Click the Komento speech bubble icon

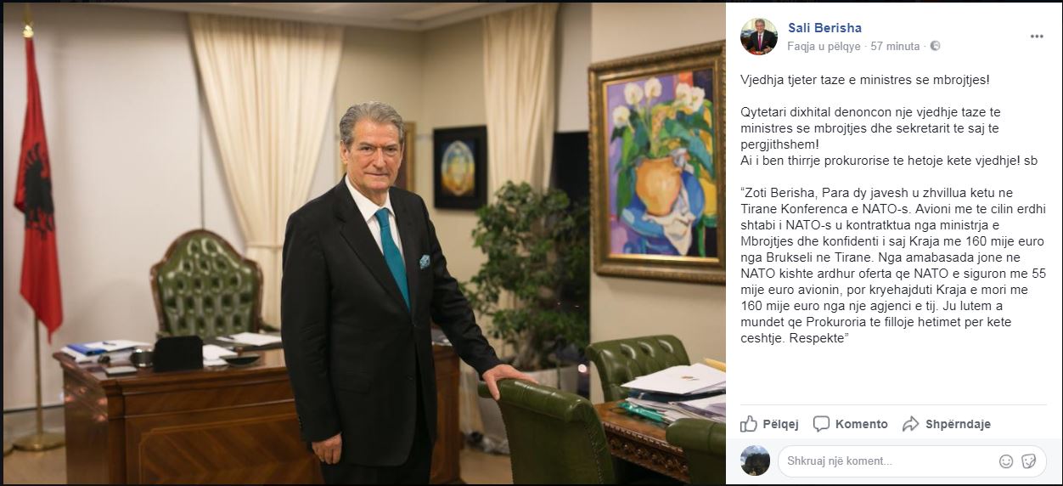tap(821, 423)
